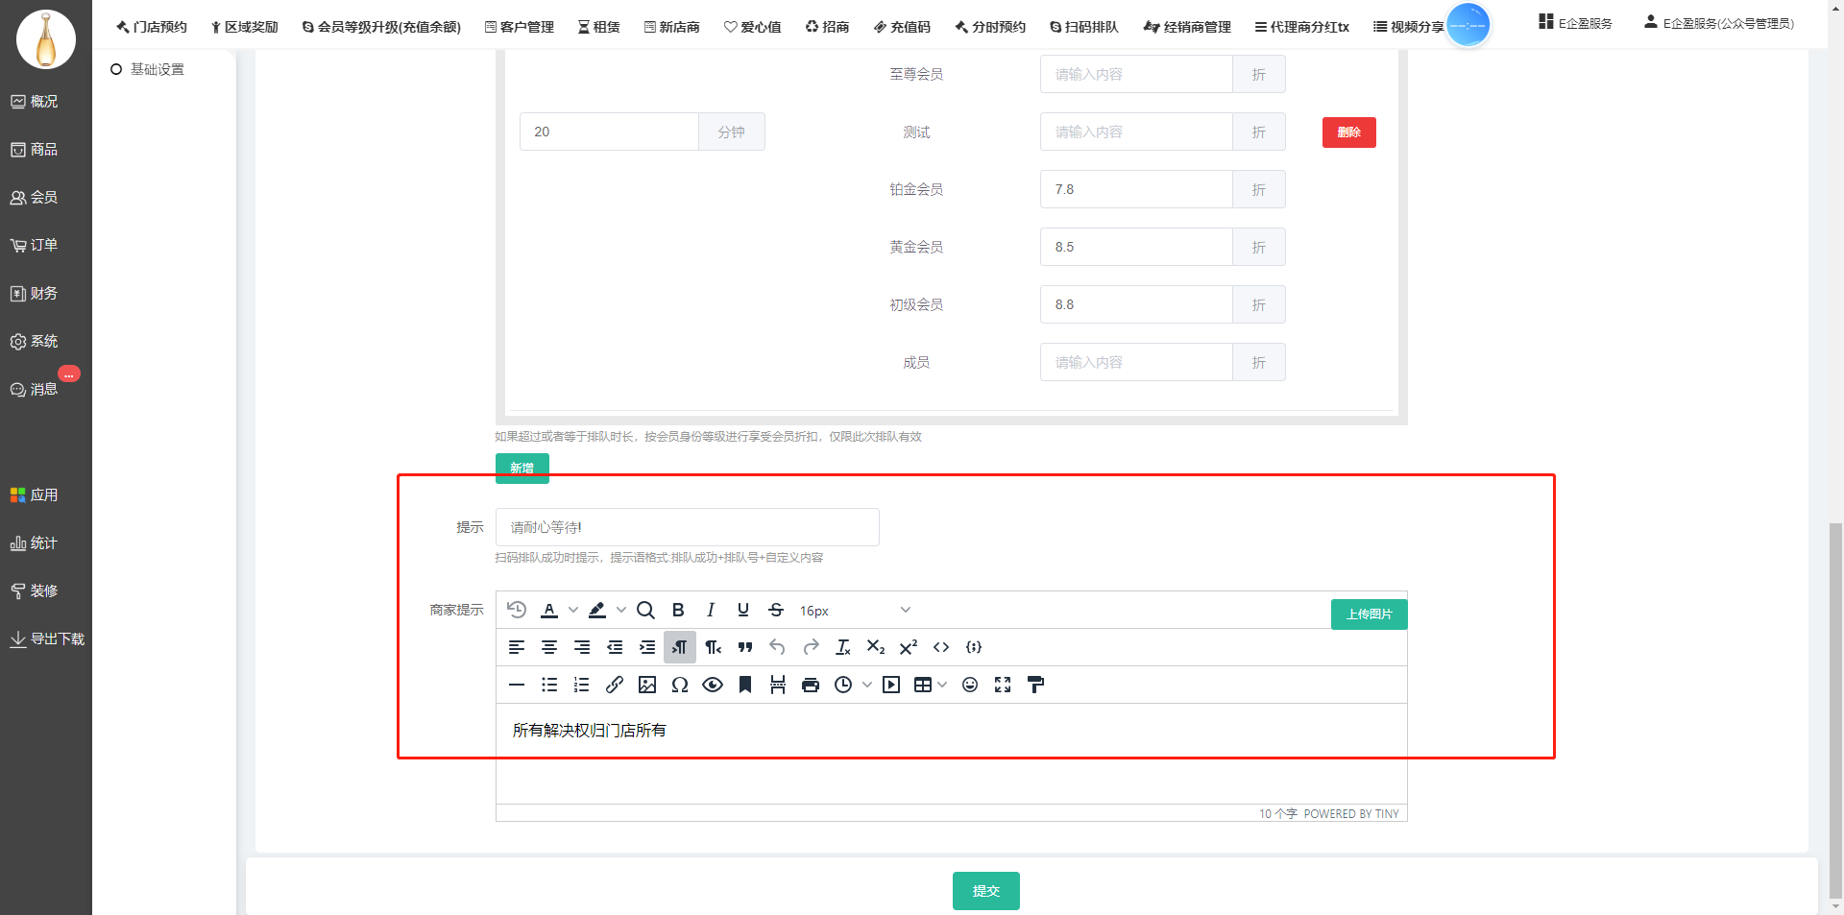
Task: Open the emoticons picker
Action: pos(970,685)
